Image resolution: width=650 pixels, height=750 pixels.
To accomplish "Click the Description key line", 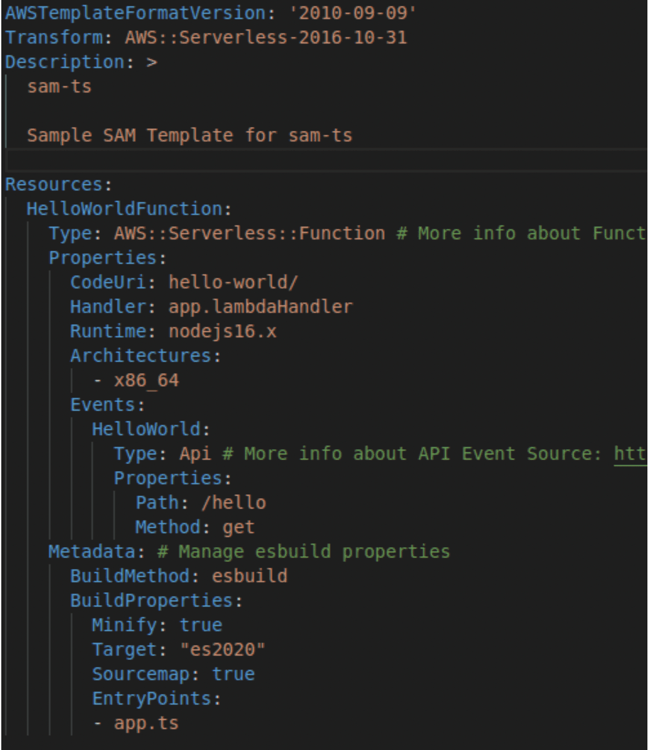I will pyautogui.click(x=81, y=63).
